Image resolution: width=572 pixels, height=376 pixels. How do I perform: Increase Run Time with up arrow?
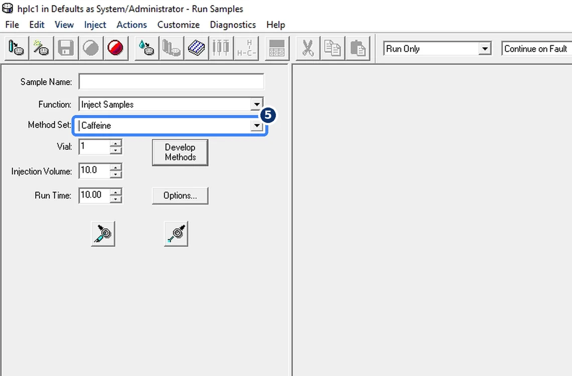point(115,192)
